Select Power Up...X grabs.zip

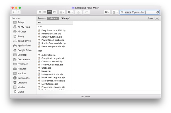pos(53,40)
